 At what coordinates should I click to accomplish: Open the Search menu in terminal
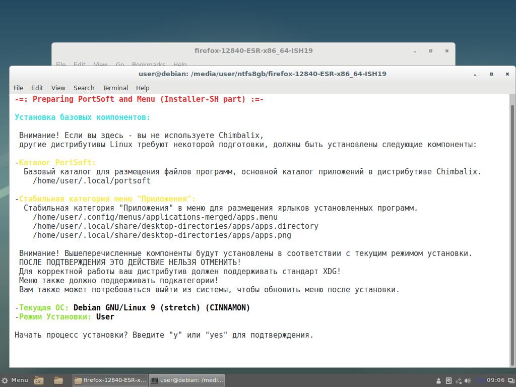[84, 88]
